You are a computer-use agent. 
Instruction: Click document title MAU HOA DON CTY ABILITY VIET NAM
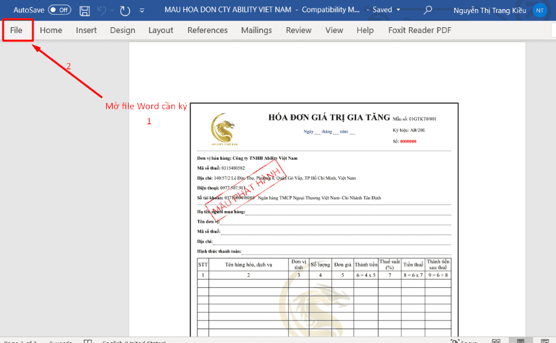[x=228, y=10]
